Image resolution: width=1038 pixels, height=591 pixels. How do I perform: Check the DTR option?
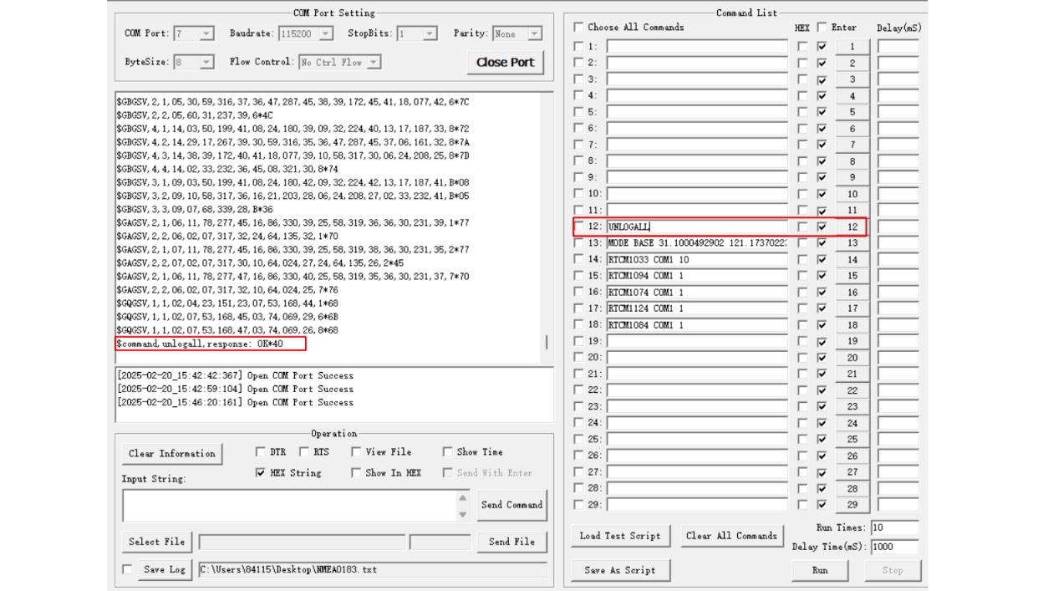pyautogui.click(x=261, y=452)
